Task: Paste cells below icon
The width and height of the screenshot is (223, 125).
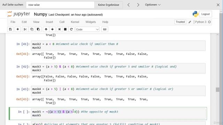Action: click(x=38, y=29)
